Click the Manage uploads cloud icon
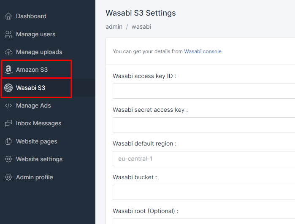295x224 pixels. (8, 52)
